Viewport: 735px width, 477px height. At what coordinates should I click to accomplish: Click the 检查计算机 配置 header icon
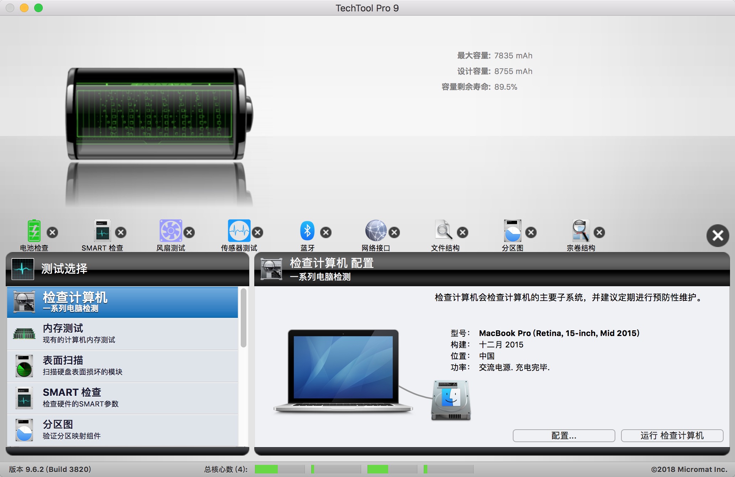click(272, 269)
